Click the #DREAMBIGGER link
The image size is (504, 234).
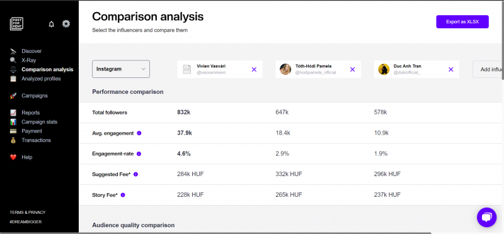[x=26, y=222]
